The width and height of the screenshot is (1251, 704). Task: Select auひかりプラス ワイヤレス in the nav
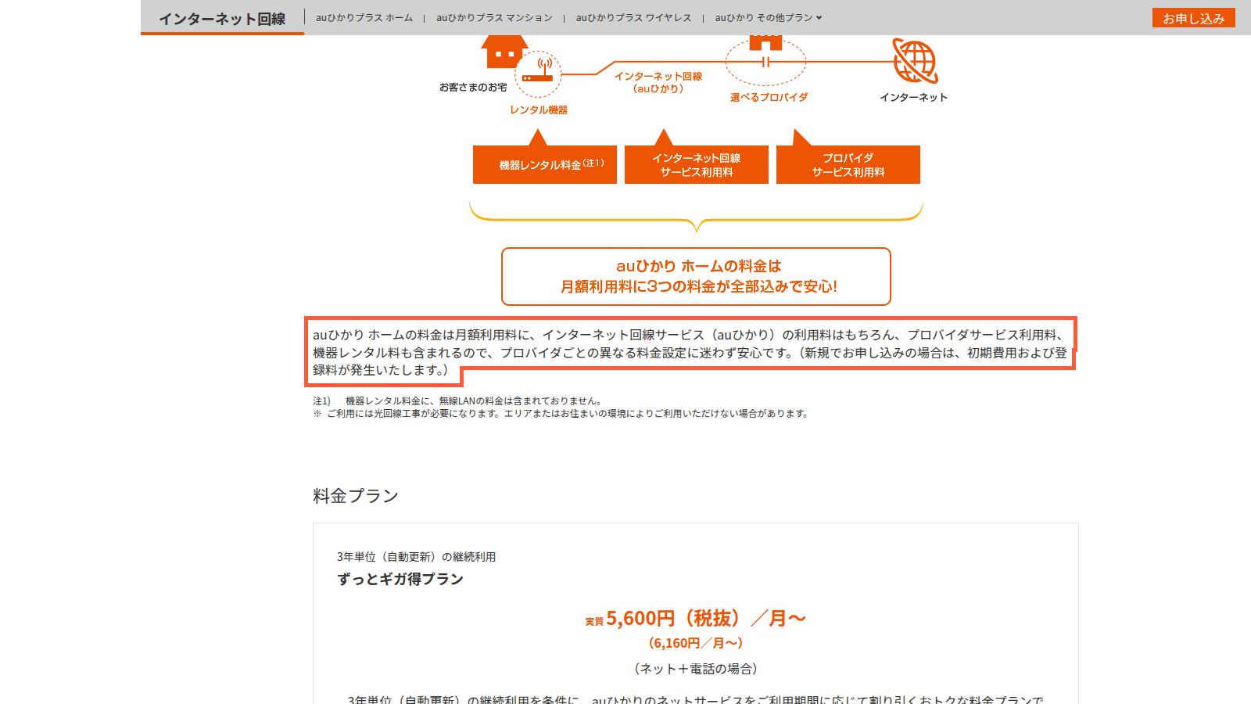pyautogui.click(x=633, y=17)
